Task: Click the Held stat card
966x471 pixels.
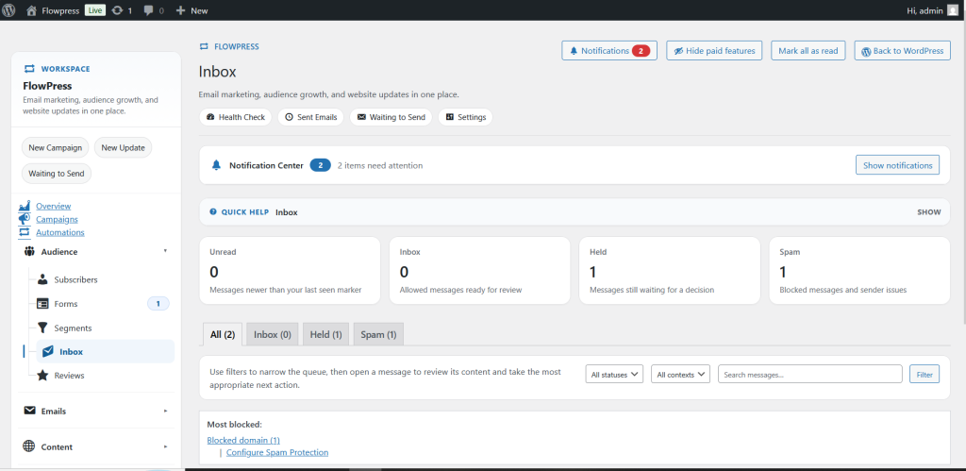Action: [670, 271]
